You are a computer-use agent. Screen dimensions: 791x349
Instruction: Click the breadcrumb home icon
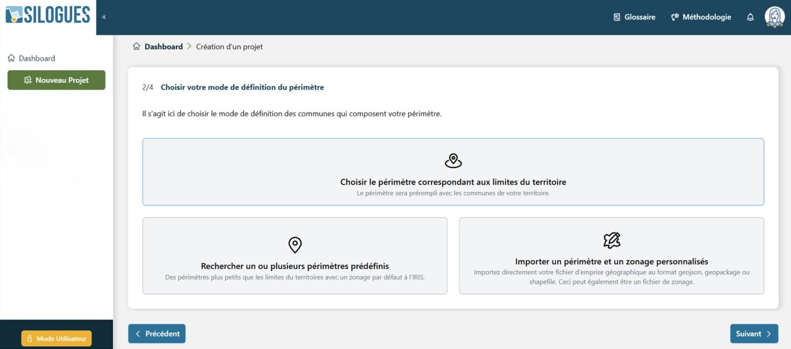pos(136,47)
